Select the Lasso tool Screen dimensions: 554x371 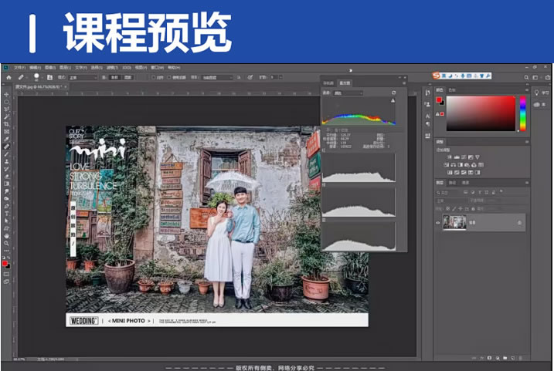6,110
